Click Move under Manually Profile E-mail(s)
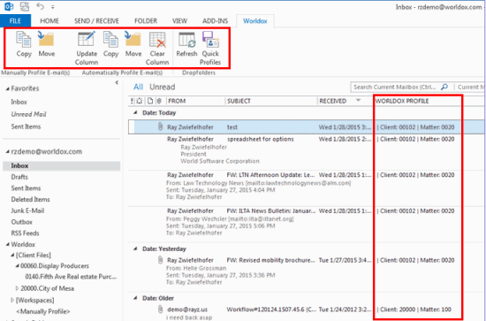This screenshot has height=321, width=486. [x=47, y=44]
